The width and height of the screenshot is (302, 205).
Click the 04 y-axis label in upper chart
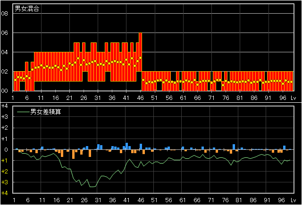pyautogui.click(x=4, y=52)
